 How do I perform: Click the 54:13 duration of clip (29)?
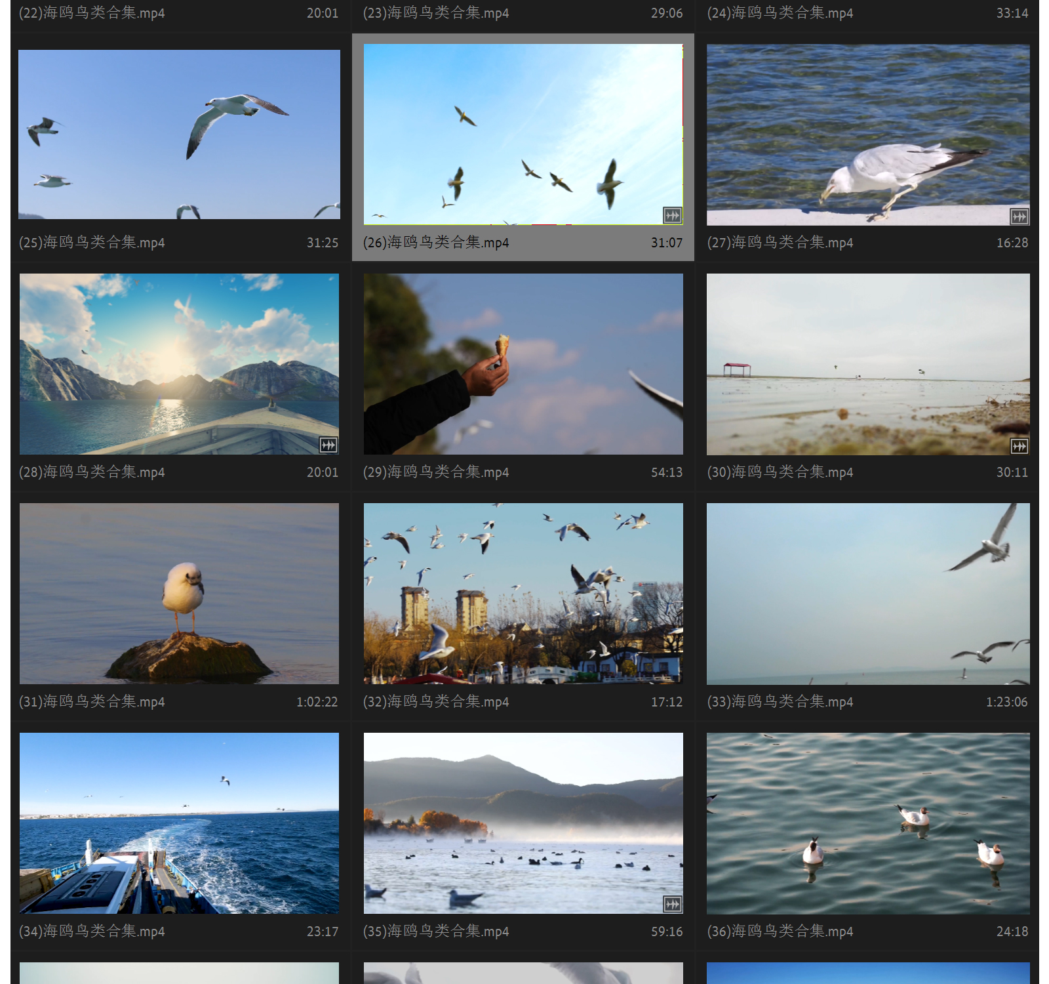tap(667, 472)
